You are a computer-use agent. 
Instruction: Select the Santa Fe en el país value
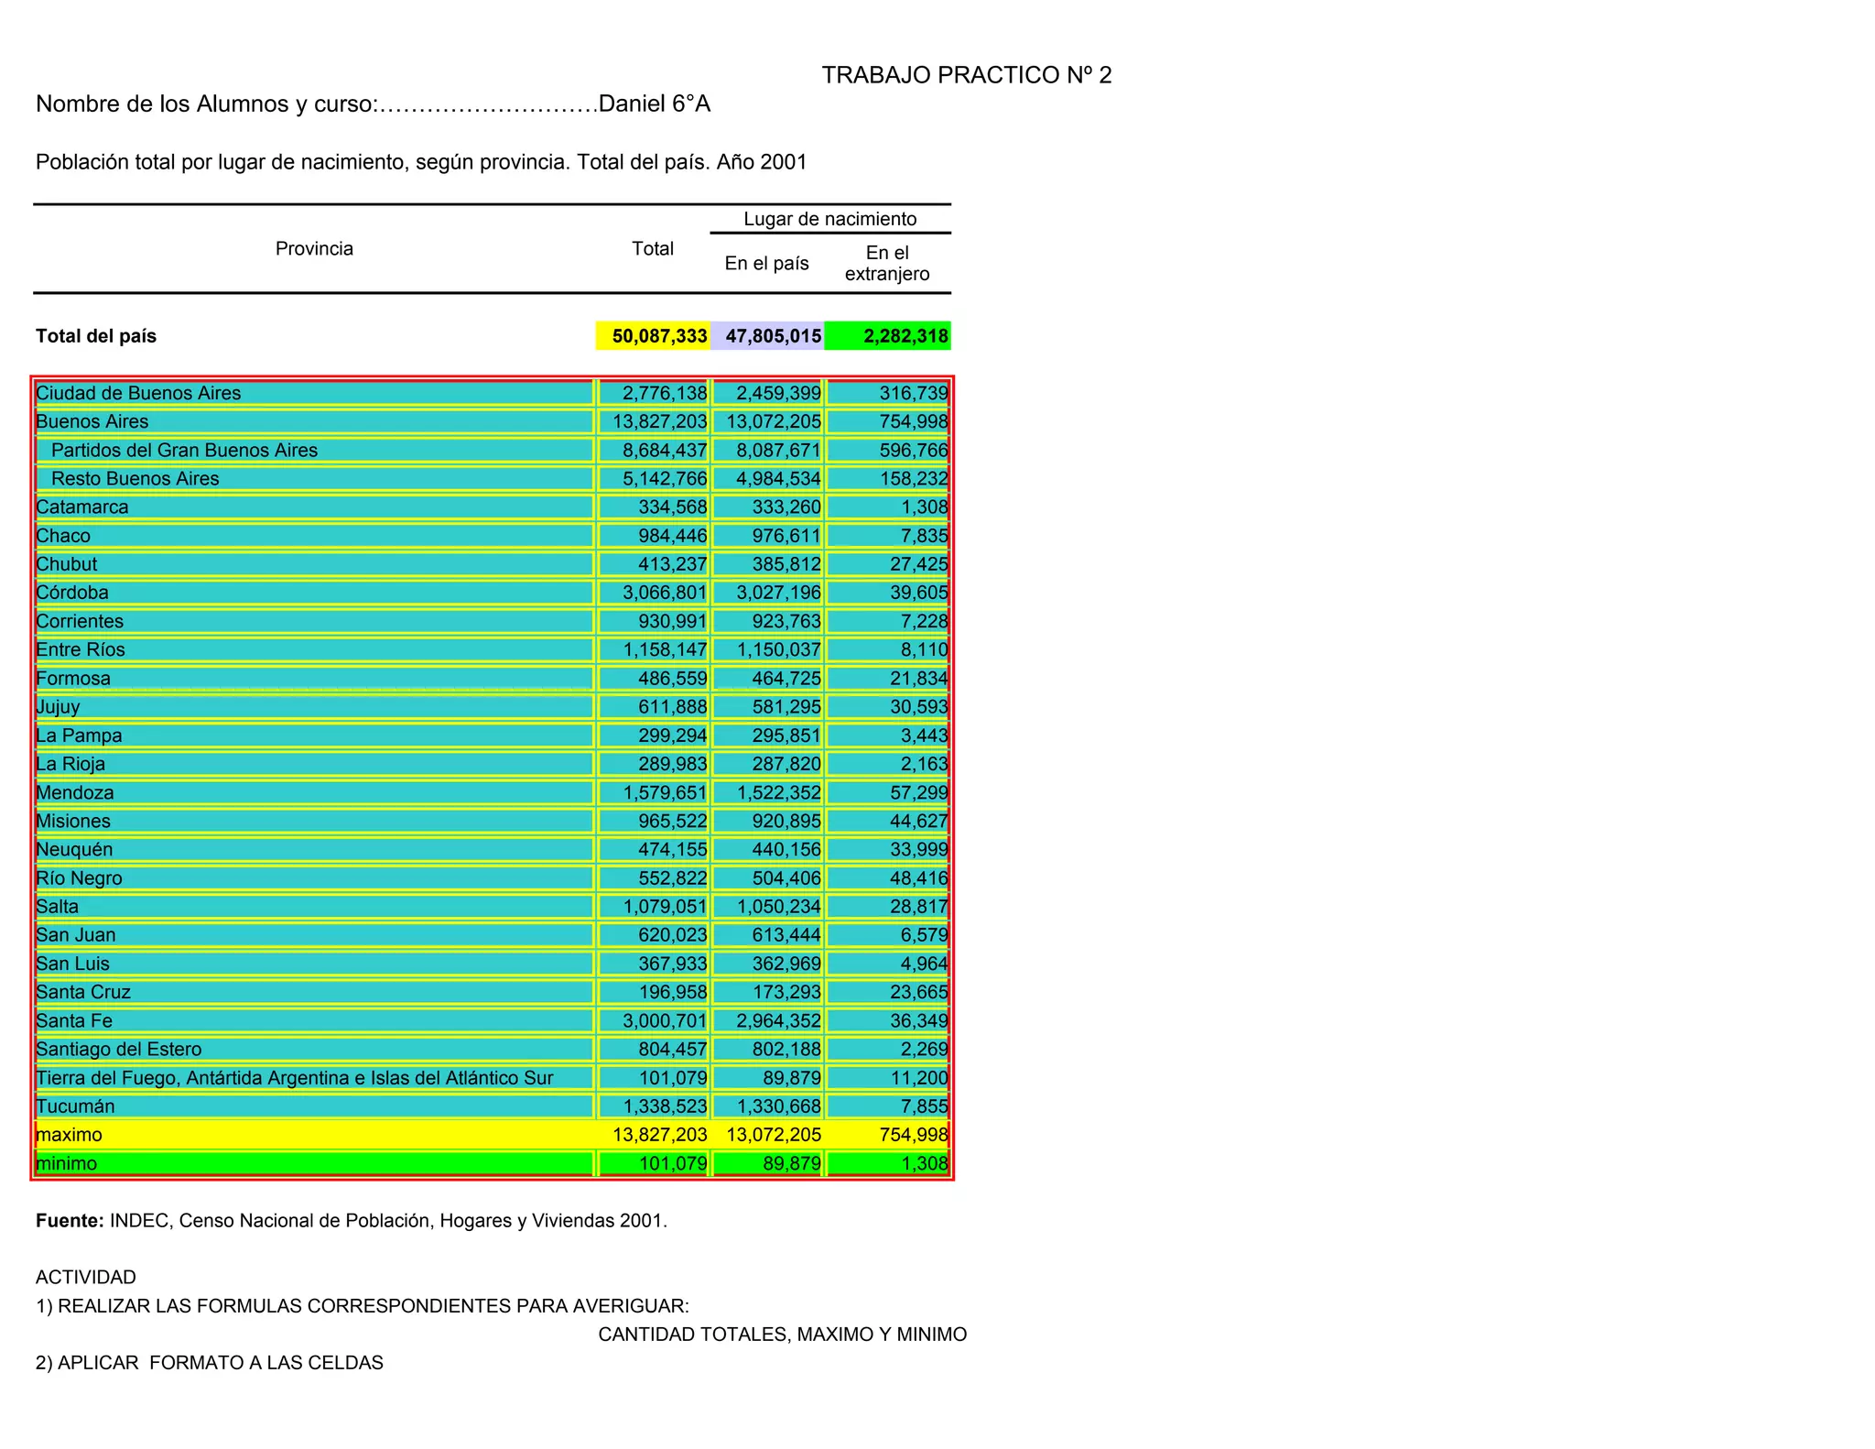coord(778,1020)
